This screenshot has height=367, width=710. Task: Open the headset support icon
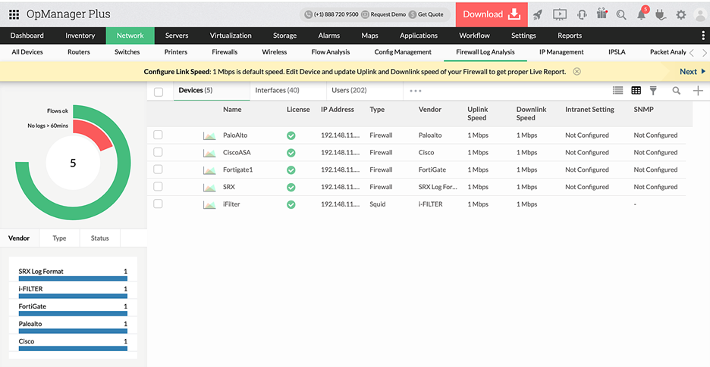coord(581,14)
